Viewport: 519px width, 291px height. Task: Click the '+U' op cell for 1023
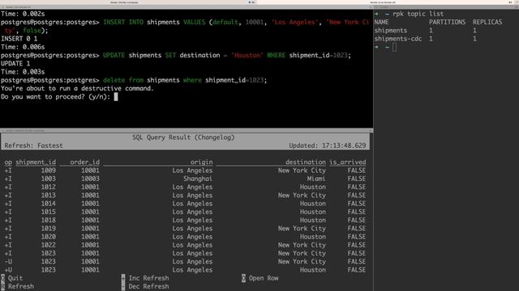[x=8, y=269]
